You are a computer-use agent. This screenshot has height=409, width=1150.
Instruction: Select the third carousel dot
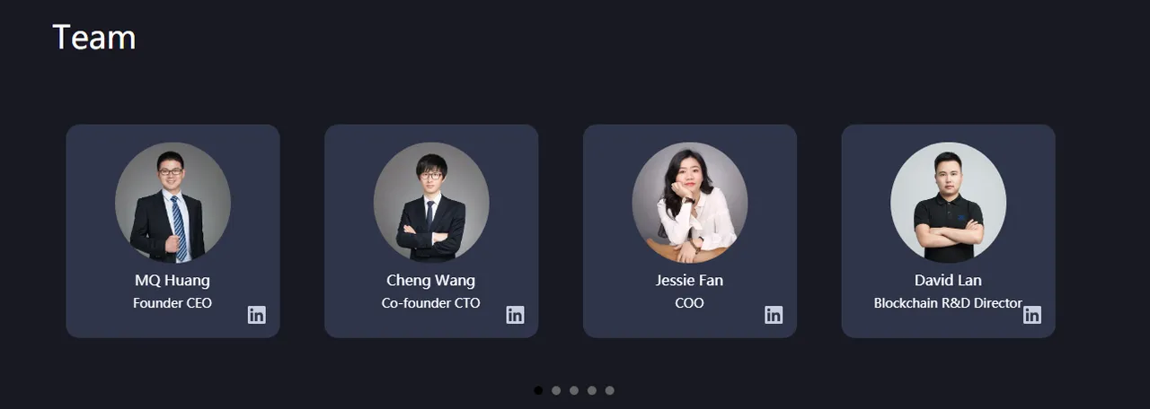tap(574, 390)
